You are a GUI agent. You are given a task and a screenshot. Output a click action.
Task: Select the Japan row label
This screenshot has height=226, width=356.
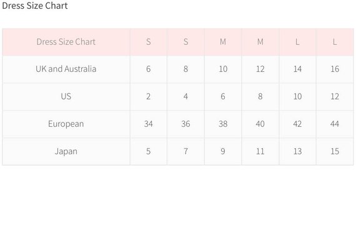[66, 152]
